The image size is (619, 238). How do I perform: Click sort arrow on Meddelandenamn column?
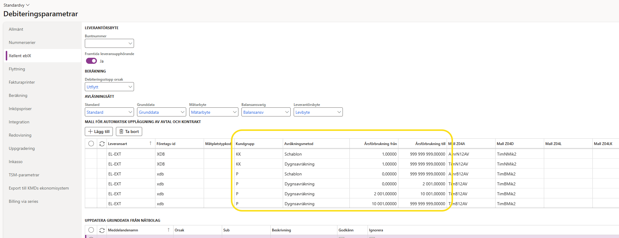click(x=168, y=230)
